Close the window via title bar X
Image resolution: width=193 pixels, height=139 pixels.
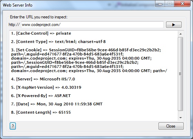coord(182,4)
